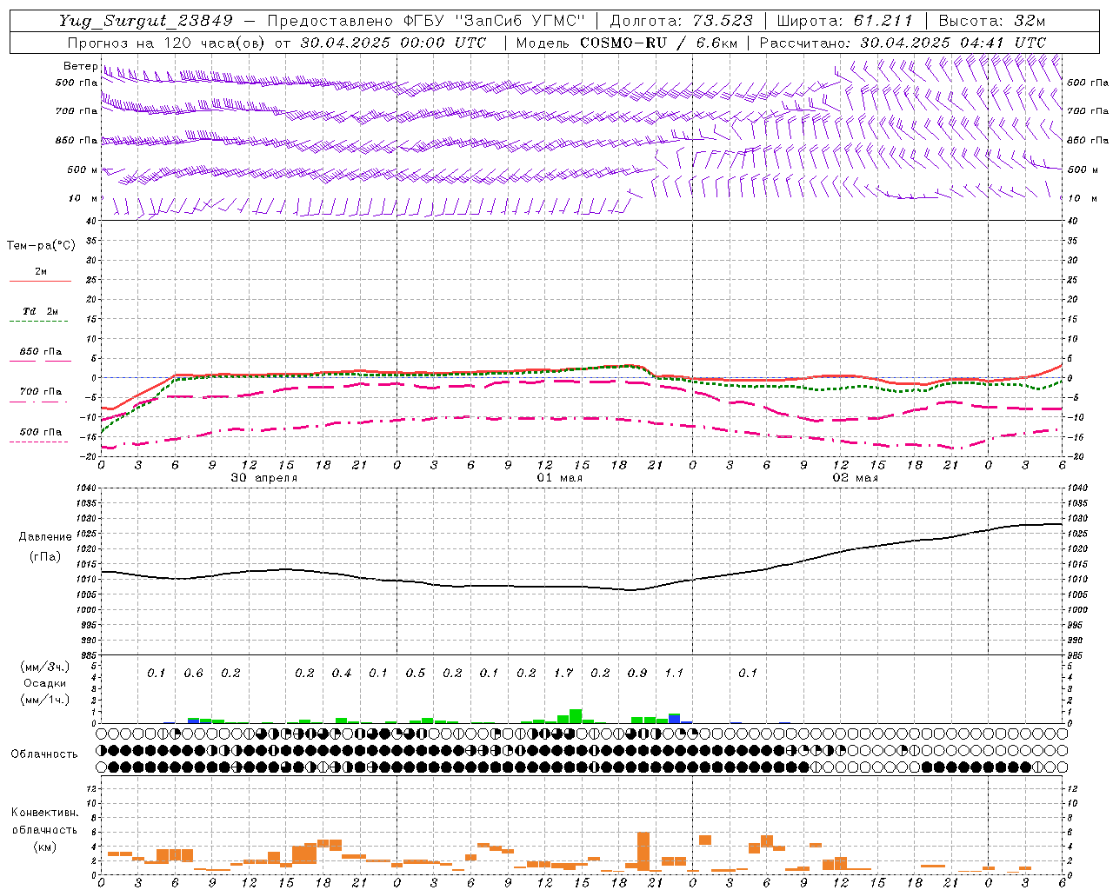Click the 1.1 precipitation total value
This screenshot has height=890, width=1113.
(x=674, y=674)
